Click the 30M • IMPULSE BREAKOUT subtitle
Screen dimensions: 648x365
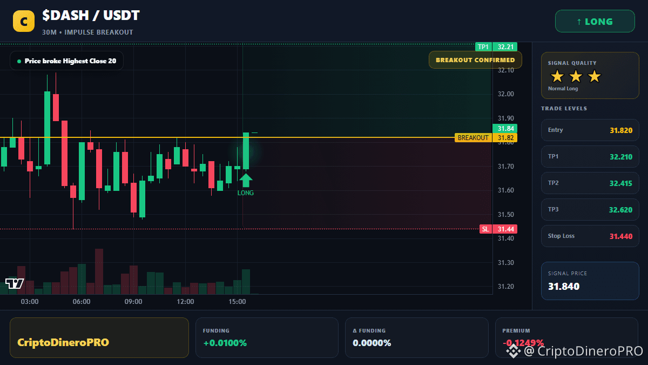[x=87, y=32]
